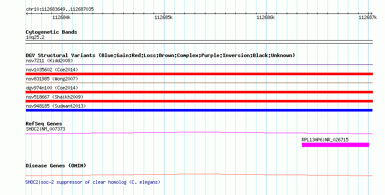Click the RefSeq Genes track title

[44, 124]
